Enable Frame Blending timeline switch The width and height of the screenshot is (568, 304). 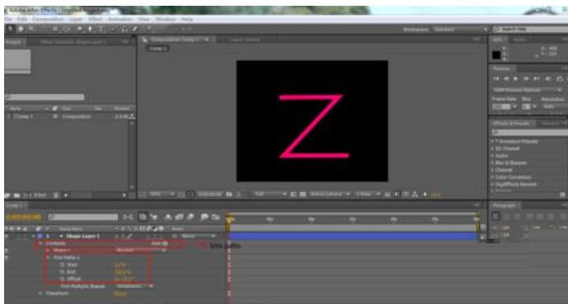pos(180,217)
